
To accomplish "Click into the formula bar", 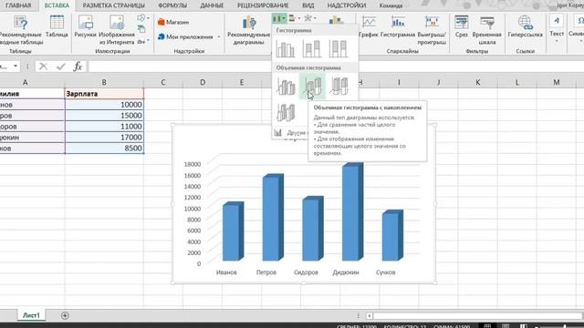I will coord(335,67).
